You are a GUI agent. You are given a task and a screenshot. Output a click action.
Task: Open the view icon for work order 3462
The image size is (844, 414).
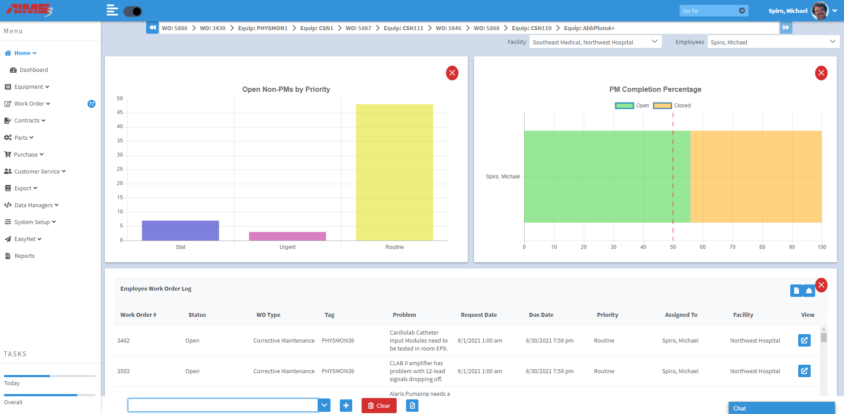(x=804, y=340)
